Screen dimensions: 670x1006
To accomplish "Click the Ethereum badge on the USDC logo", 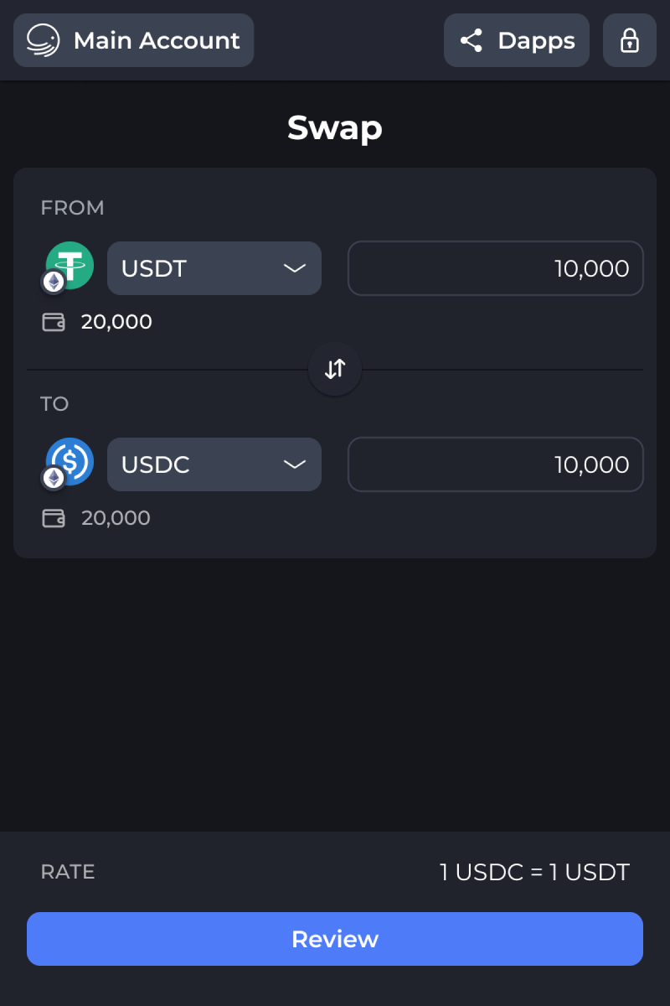I will 54,478.
